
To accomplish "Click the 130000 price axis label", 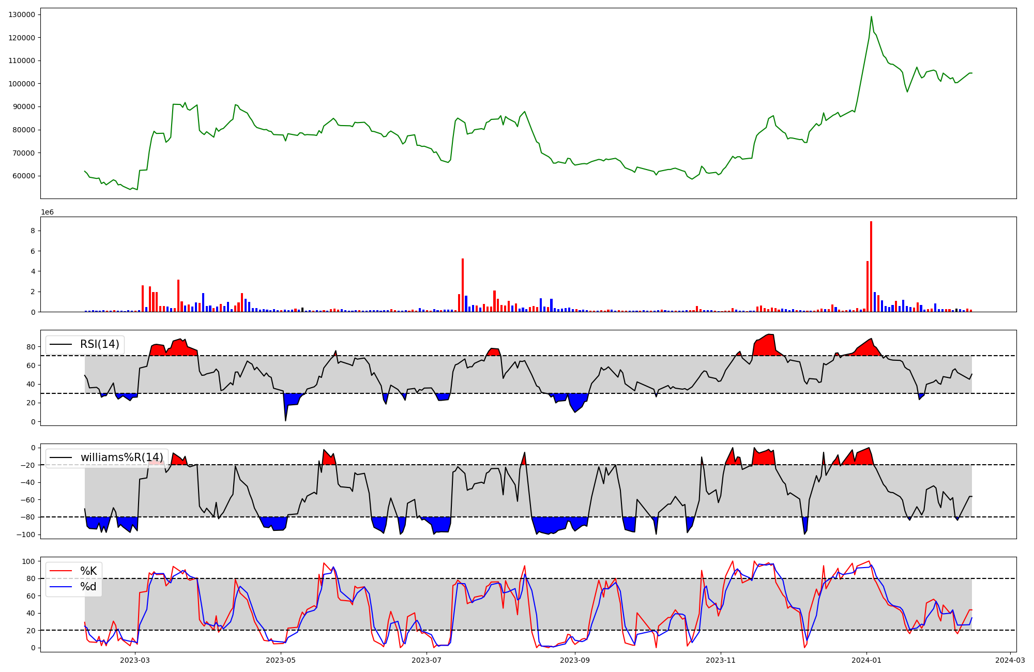I will (x=22, y=14).
